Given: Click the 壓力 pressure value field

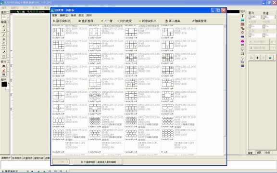Looking at the screenshot, I should (256, 17).
